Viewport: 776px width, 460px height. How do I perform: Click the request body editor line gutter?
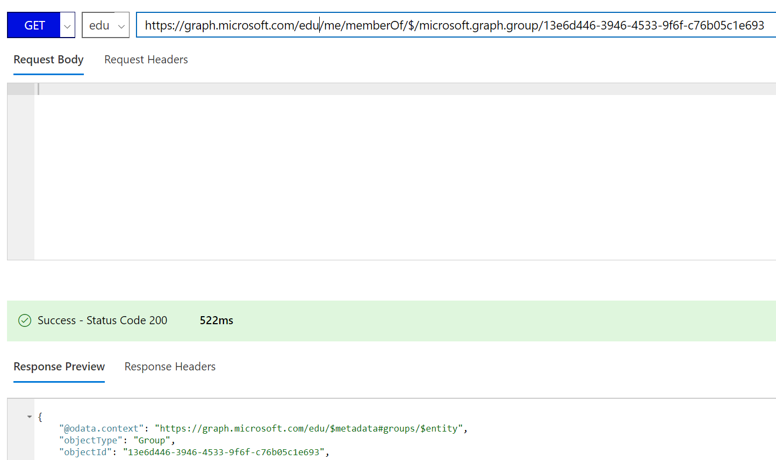(20, 172)
